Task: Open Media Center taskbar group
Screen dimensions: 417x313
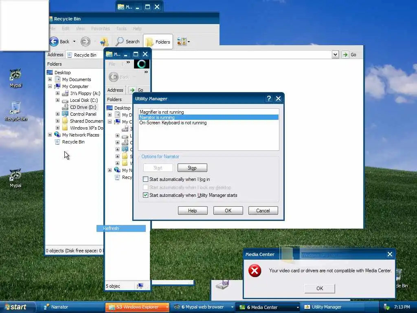Action: pyautogui.click(x=268, y=307)
